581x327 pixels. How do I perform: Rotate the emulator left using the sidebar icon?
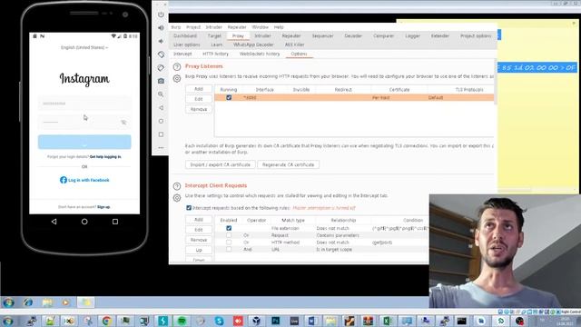(161, 54)
